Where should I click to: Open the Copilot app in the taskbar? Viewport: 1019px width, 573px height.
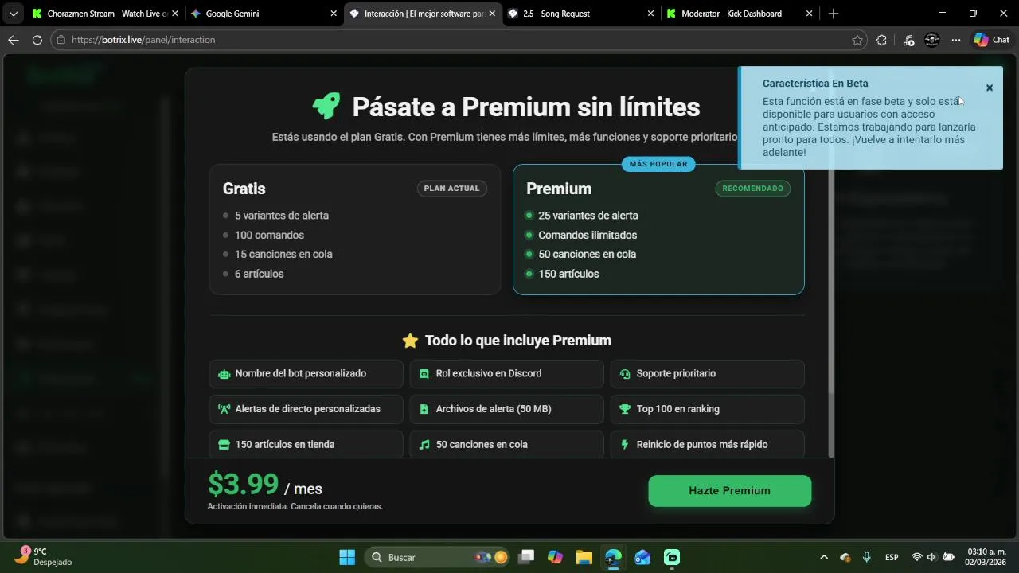tap(555, 557)
